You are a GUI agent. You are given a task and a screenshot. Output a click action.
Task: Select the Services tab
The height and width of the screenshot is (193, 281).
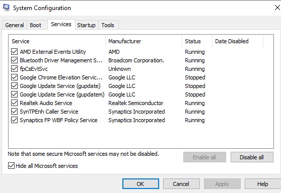click(x=61, y=24)
